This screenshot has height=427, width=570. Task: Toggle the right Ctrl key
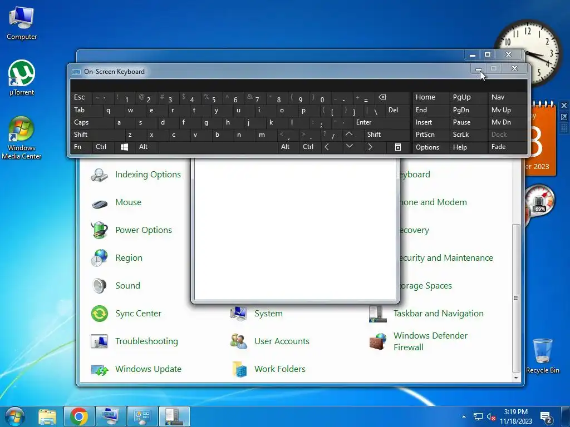[x=309, y=147]
